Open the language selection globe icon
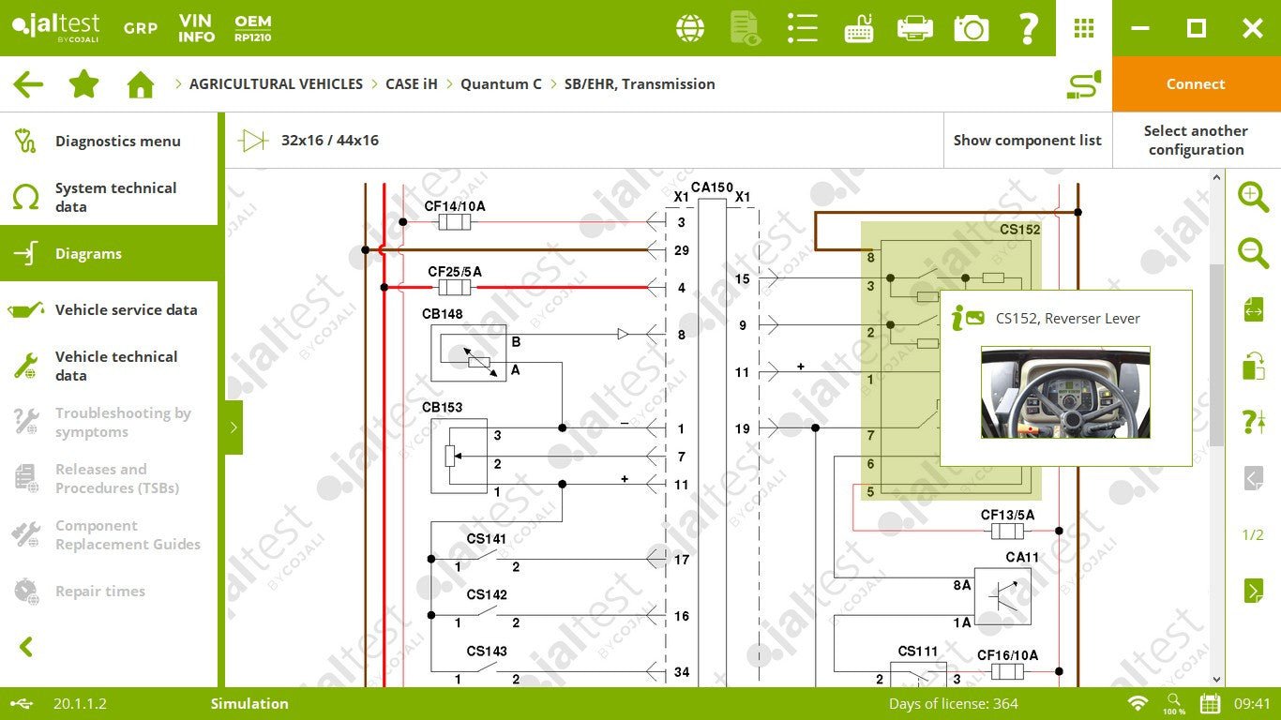Image resolution: width=1281 pixels, height=720 pixels. coord(690,28)
